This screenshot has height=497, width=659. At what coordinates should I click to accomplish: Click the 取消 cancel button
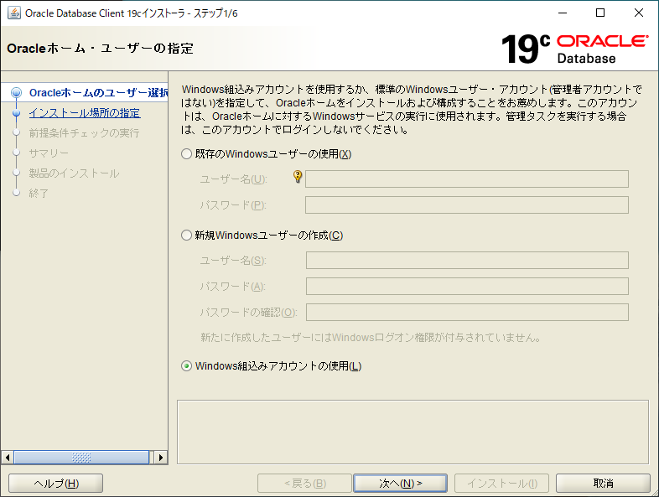point(603,483)
